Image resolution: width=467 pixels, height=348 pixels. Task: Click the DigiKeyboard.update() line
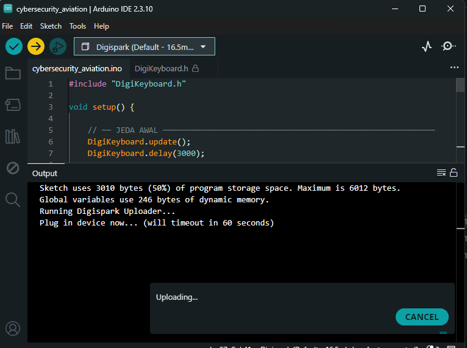pyautogui.click(x=139, y=142)
